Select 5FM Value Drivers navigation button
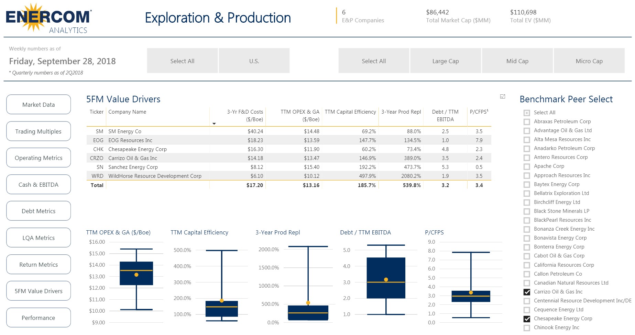635x335 pixels. coord(39,291)
